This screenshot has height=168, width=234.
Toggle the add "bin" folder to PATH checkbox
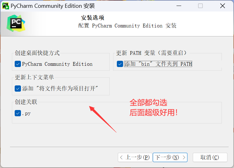[120, 64]
